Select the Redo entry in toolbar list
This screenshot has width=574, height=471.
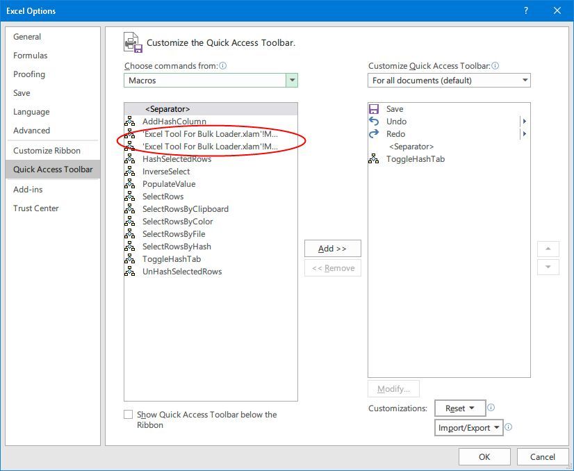449,134
